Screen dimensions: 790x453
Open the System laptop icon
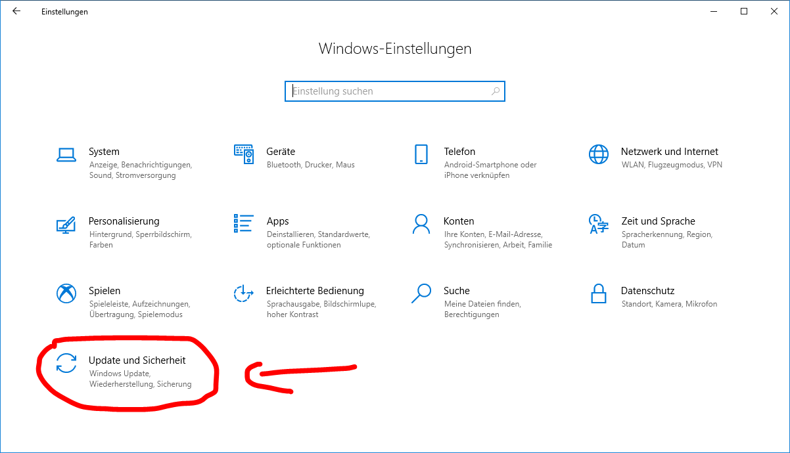66,155
